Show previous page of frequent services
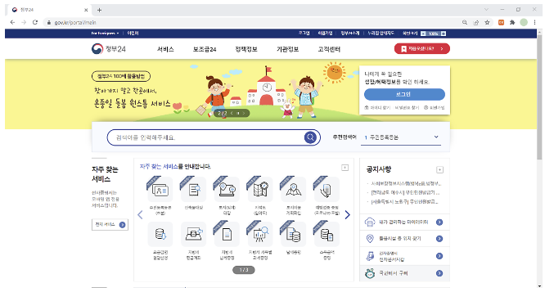 [x=140, y=215]
